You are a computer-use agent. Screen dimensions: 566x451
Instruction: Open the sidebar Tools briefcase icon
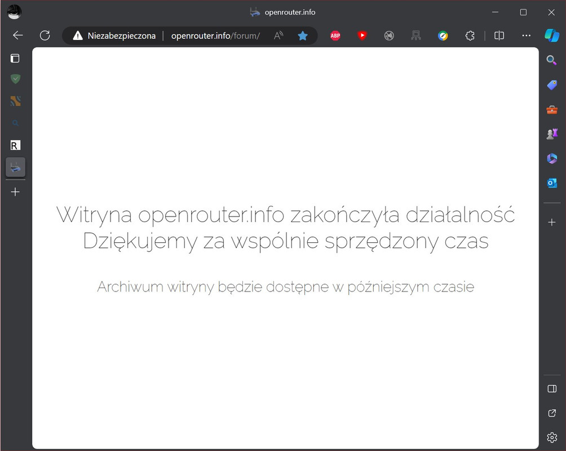552,109
